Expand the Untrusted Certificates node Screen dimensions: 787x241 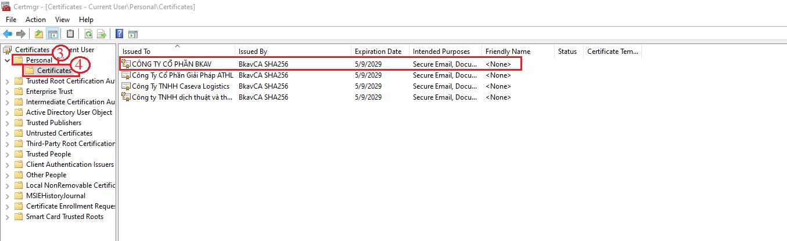(x=7, y=133)
